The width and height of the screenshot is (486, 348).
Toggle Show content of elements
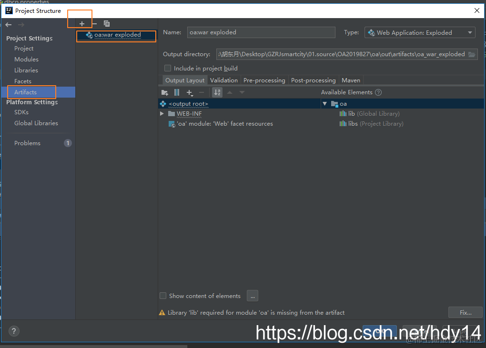click(x=163, y=296)
